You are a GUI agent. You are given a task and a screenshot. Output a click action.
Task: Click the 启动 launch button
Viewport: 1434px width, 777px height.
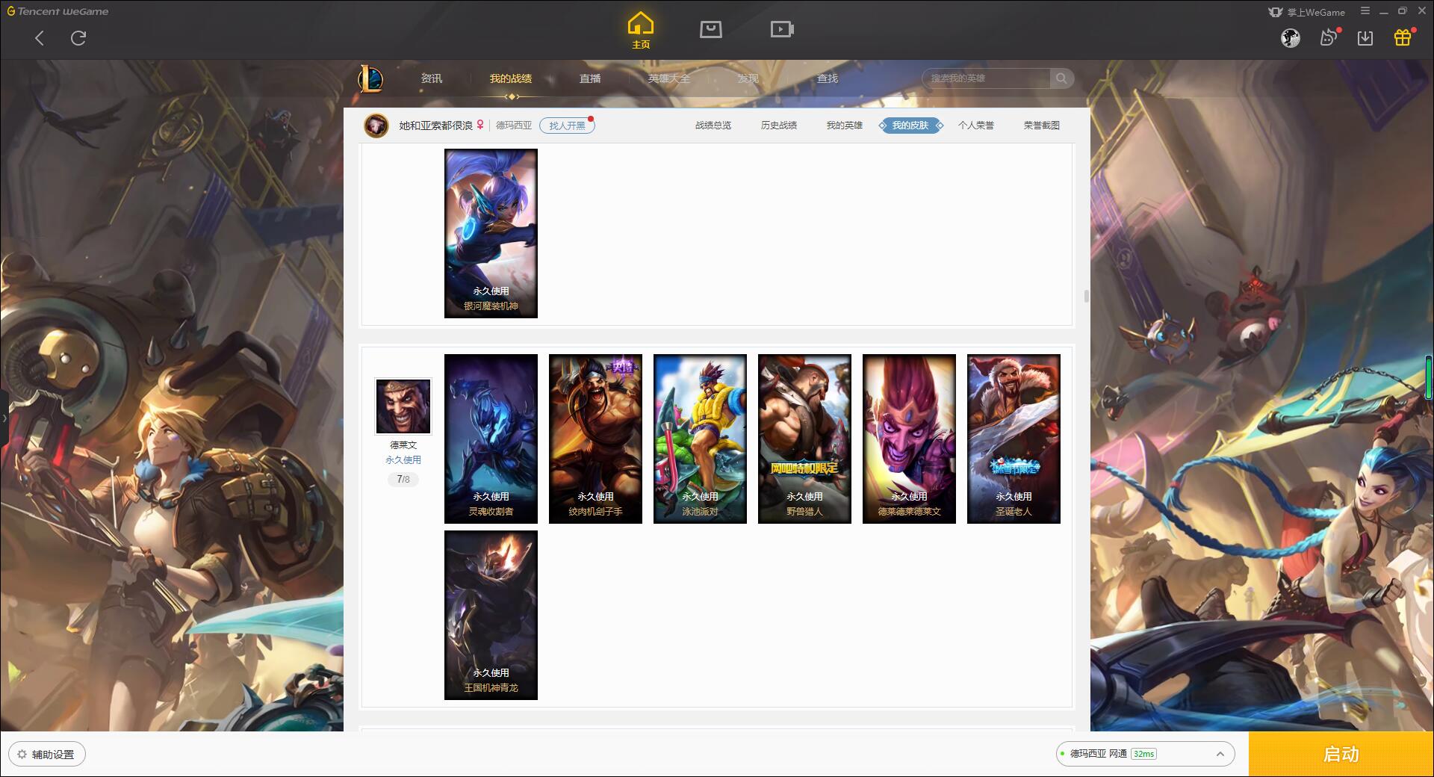1341,754
